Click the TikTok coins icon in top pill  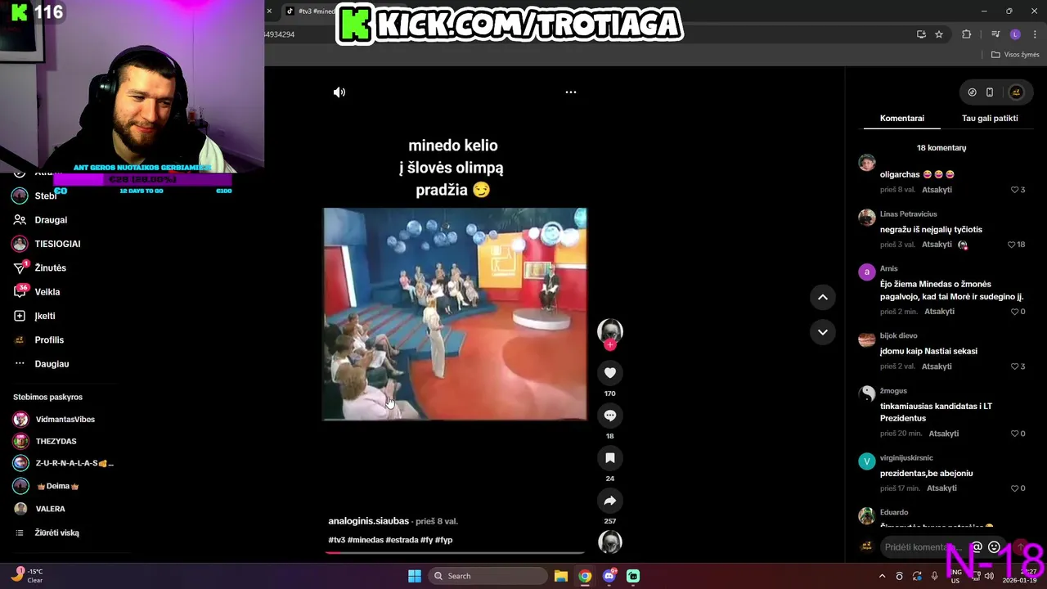tap(972, 92)
